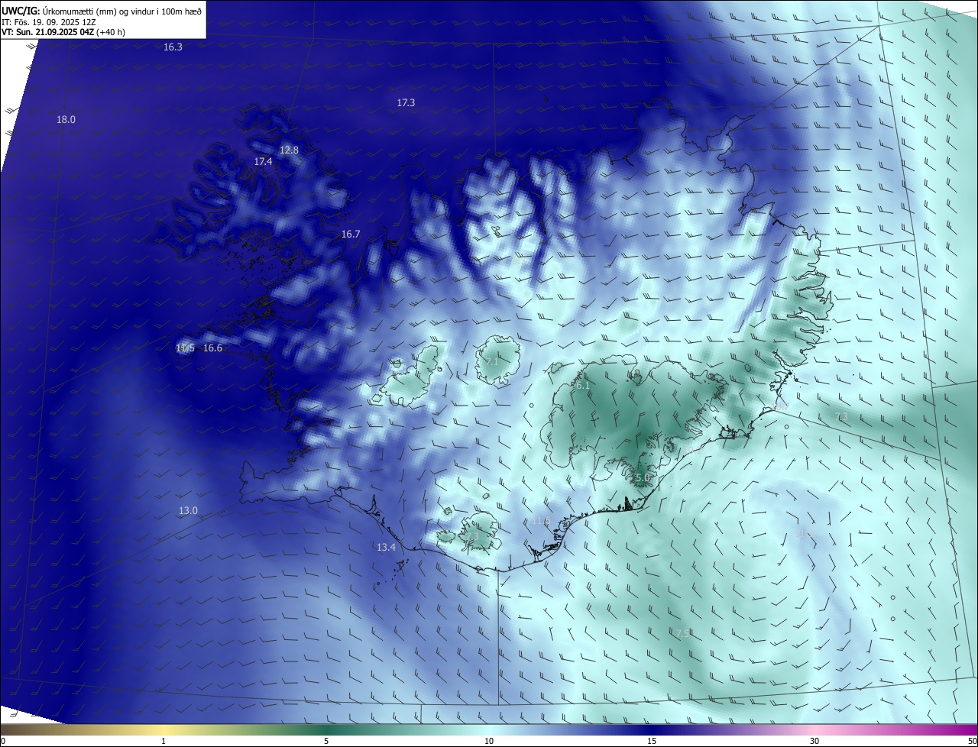Click the 0 tick on the color scale

point(3,742)
